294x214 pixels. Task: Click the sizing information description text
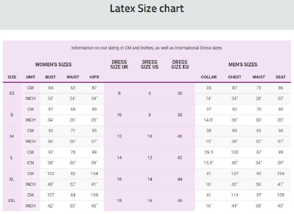point(146,48)
